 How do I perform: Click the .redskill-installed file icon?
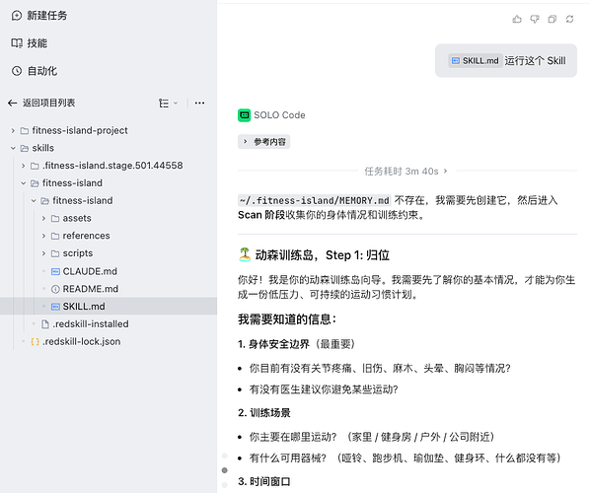pyautogui.click(x=45, y=323)
